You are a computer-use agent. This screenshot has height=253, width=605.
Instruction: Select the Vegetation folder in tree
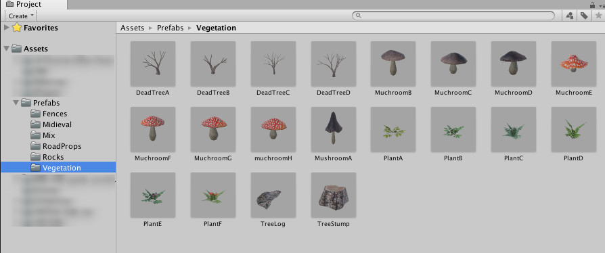coord(58,167)
